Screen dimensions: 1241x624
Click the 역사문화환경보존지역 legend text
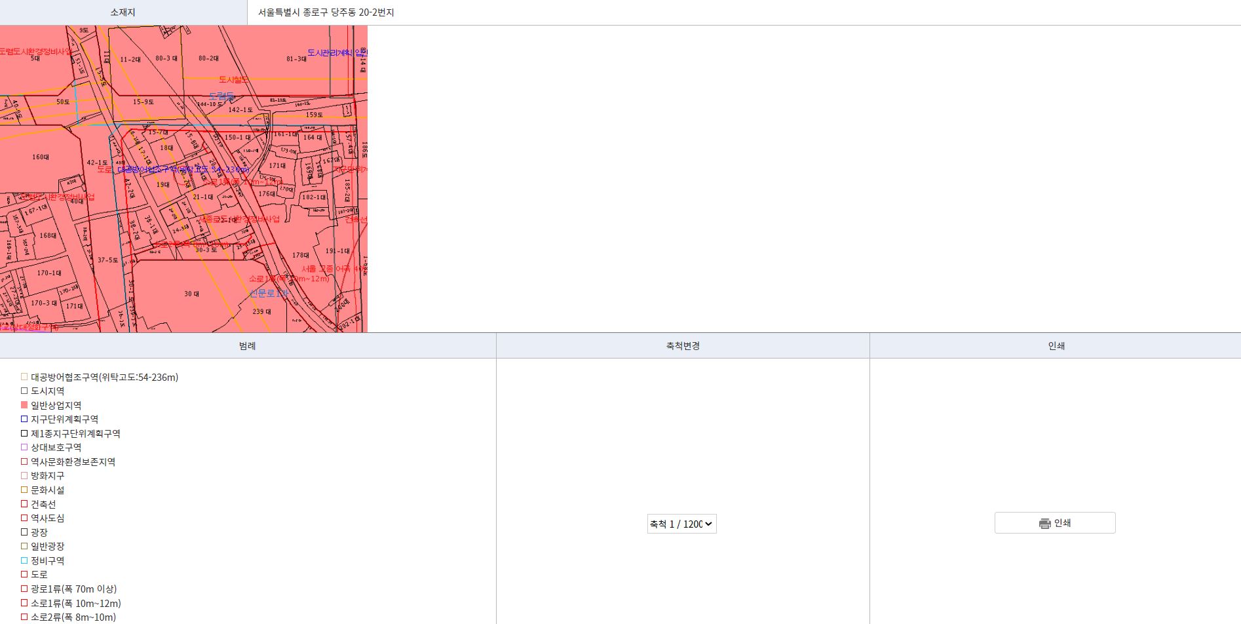[73, 462]
